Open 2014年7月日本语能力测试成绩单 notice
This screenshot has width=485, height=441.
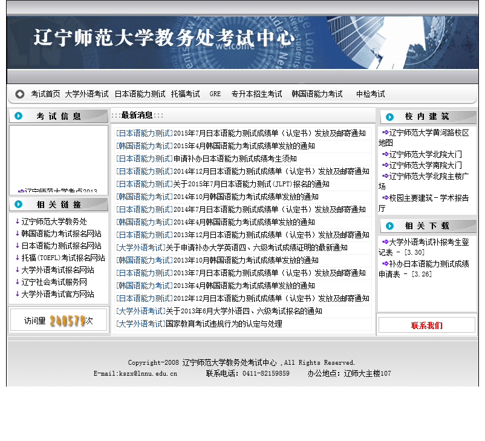(269, 209)
